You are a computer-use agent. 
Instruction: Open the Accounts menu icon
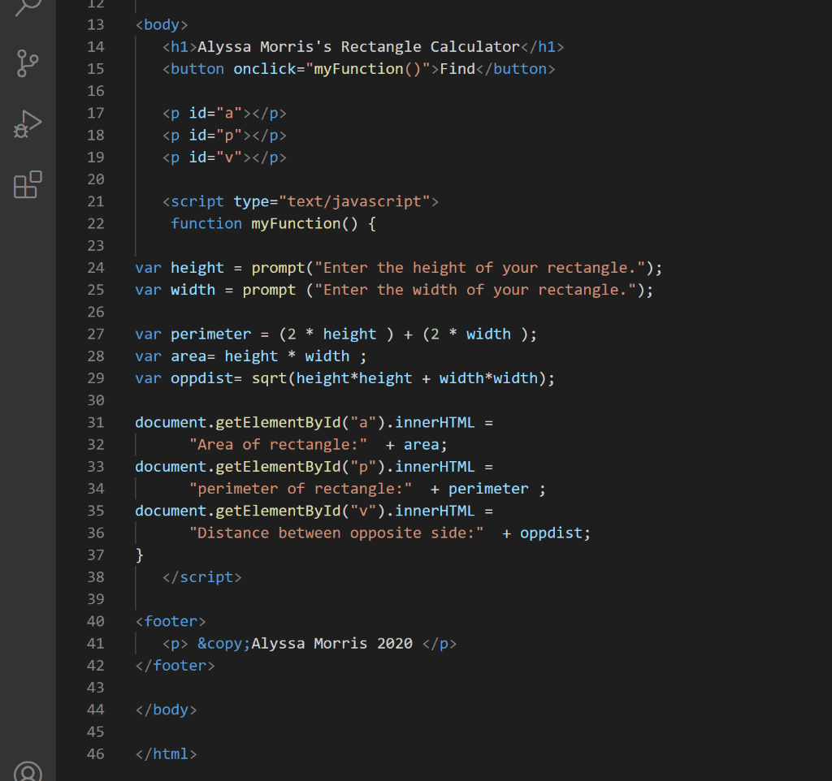pos(28,771)
